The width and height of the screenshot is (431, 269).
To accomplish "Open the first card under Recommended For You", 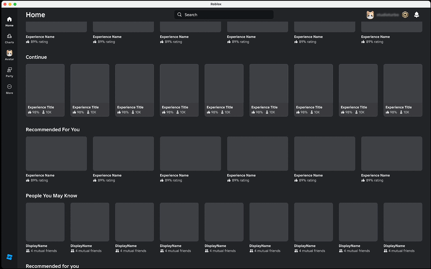I will [56, 153].
